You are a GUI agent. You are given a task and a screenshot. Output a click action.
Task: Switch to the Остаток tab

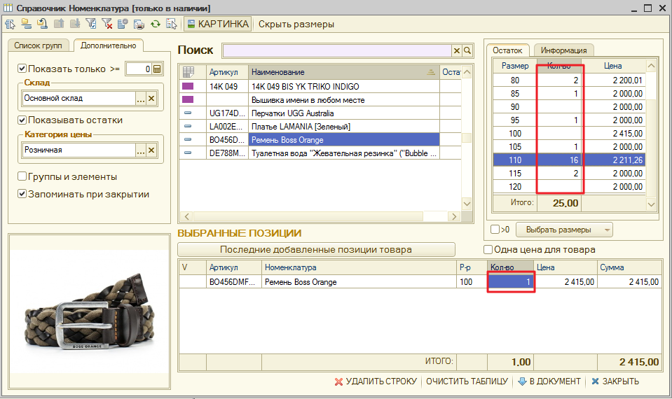coord(507,50)
